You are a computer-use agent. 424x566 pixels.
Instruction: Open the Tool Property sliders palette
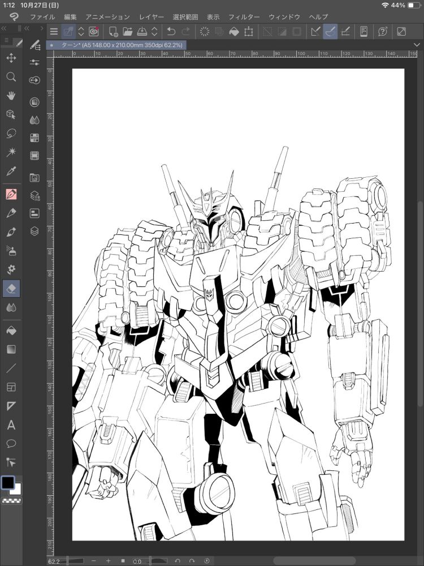(x=34, y=62)
